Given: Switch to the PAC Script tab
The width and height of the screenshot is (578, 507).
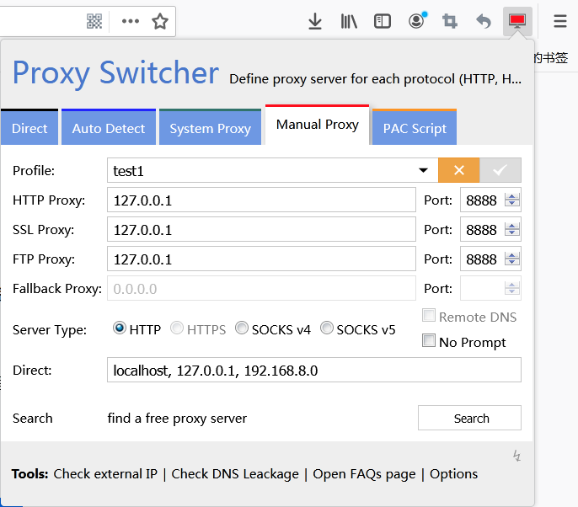Looking at the screenshot, I should tap(415, 128).
